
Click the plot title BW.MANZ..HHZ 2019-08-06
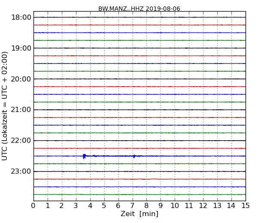pyautogui.click(x=139, y=9)
